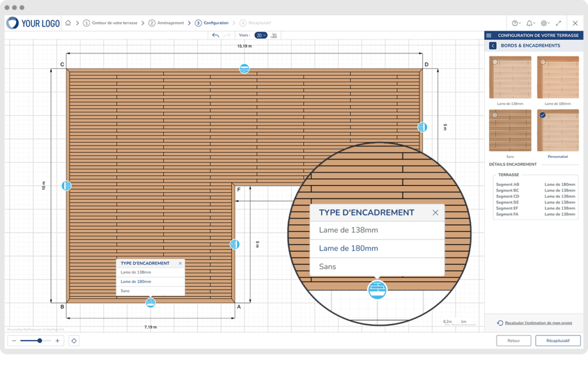Choose Lame de 138mm in the small unmagnified popup
The height and width of the screenshot is (374, 588).
point(150,272)
